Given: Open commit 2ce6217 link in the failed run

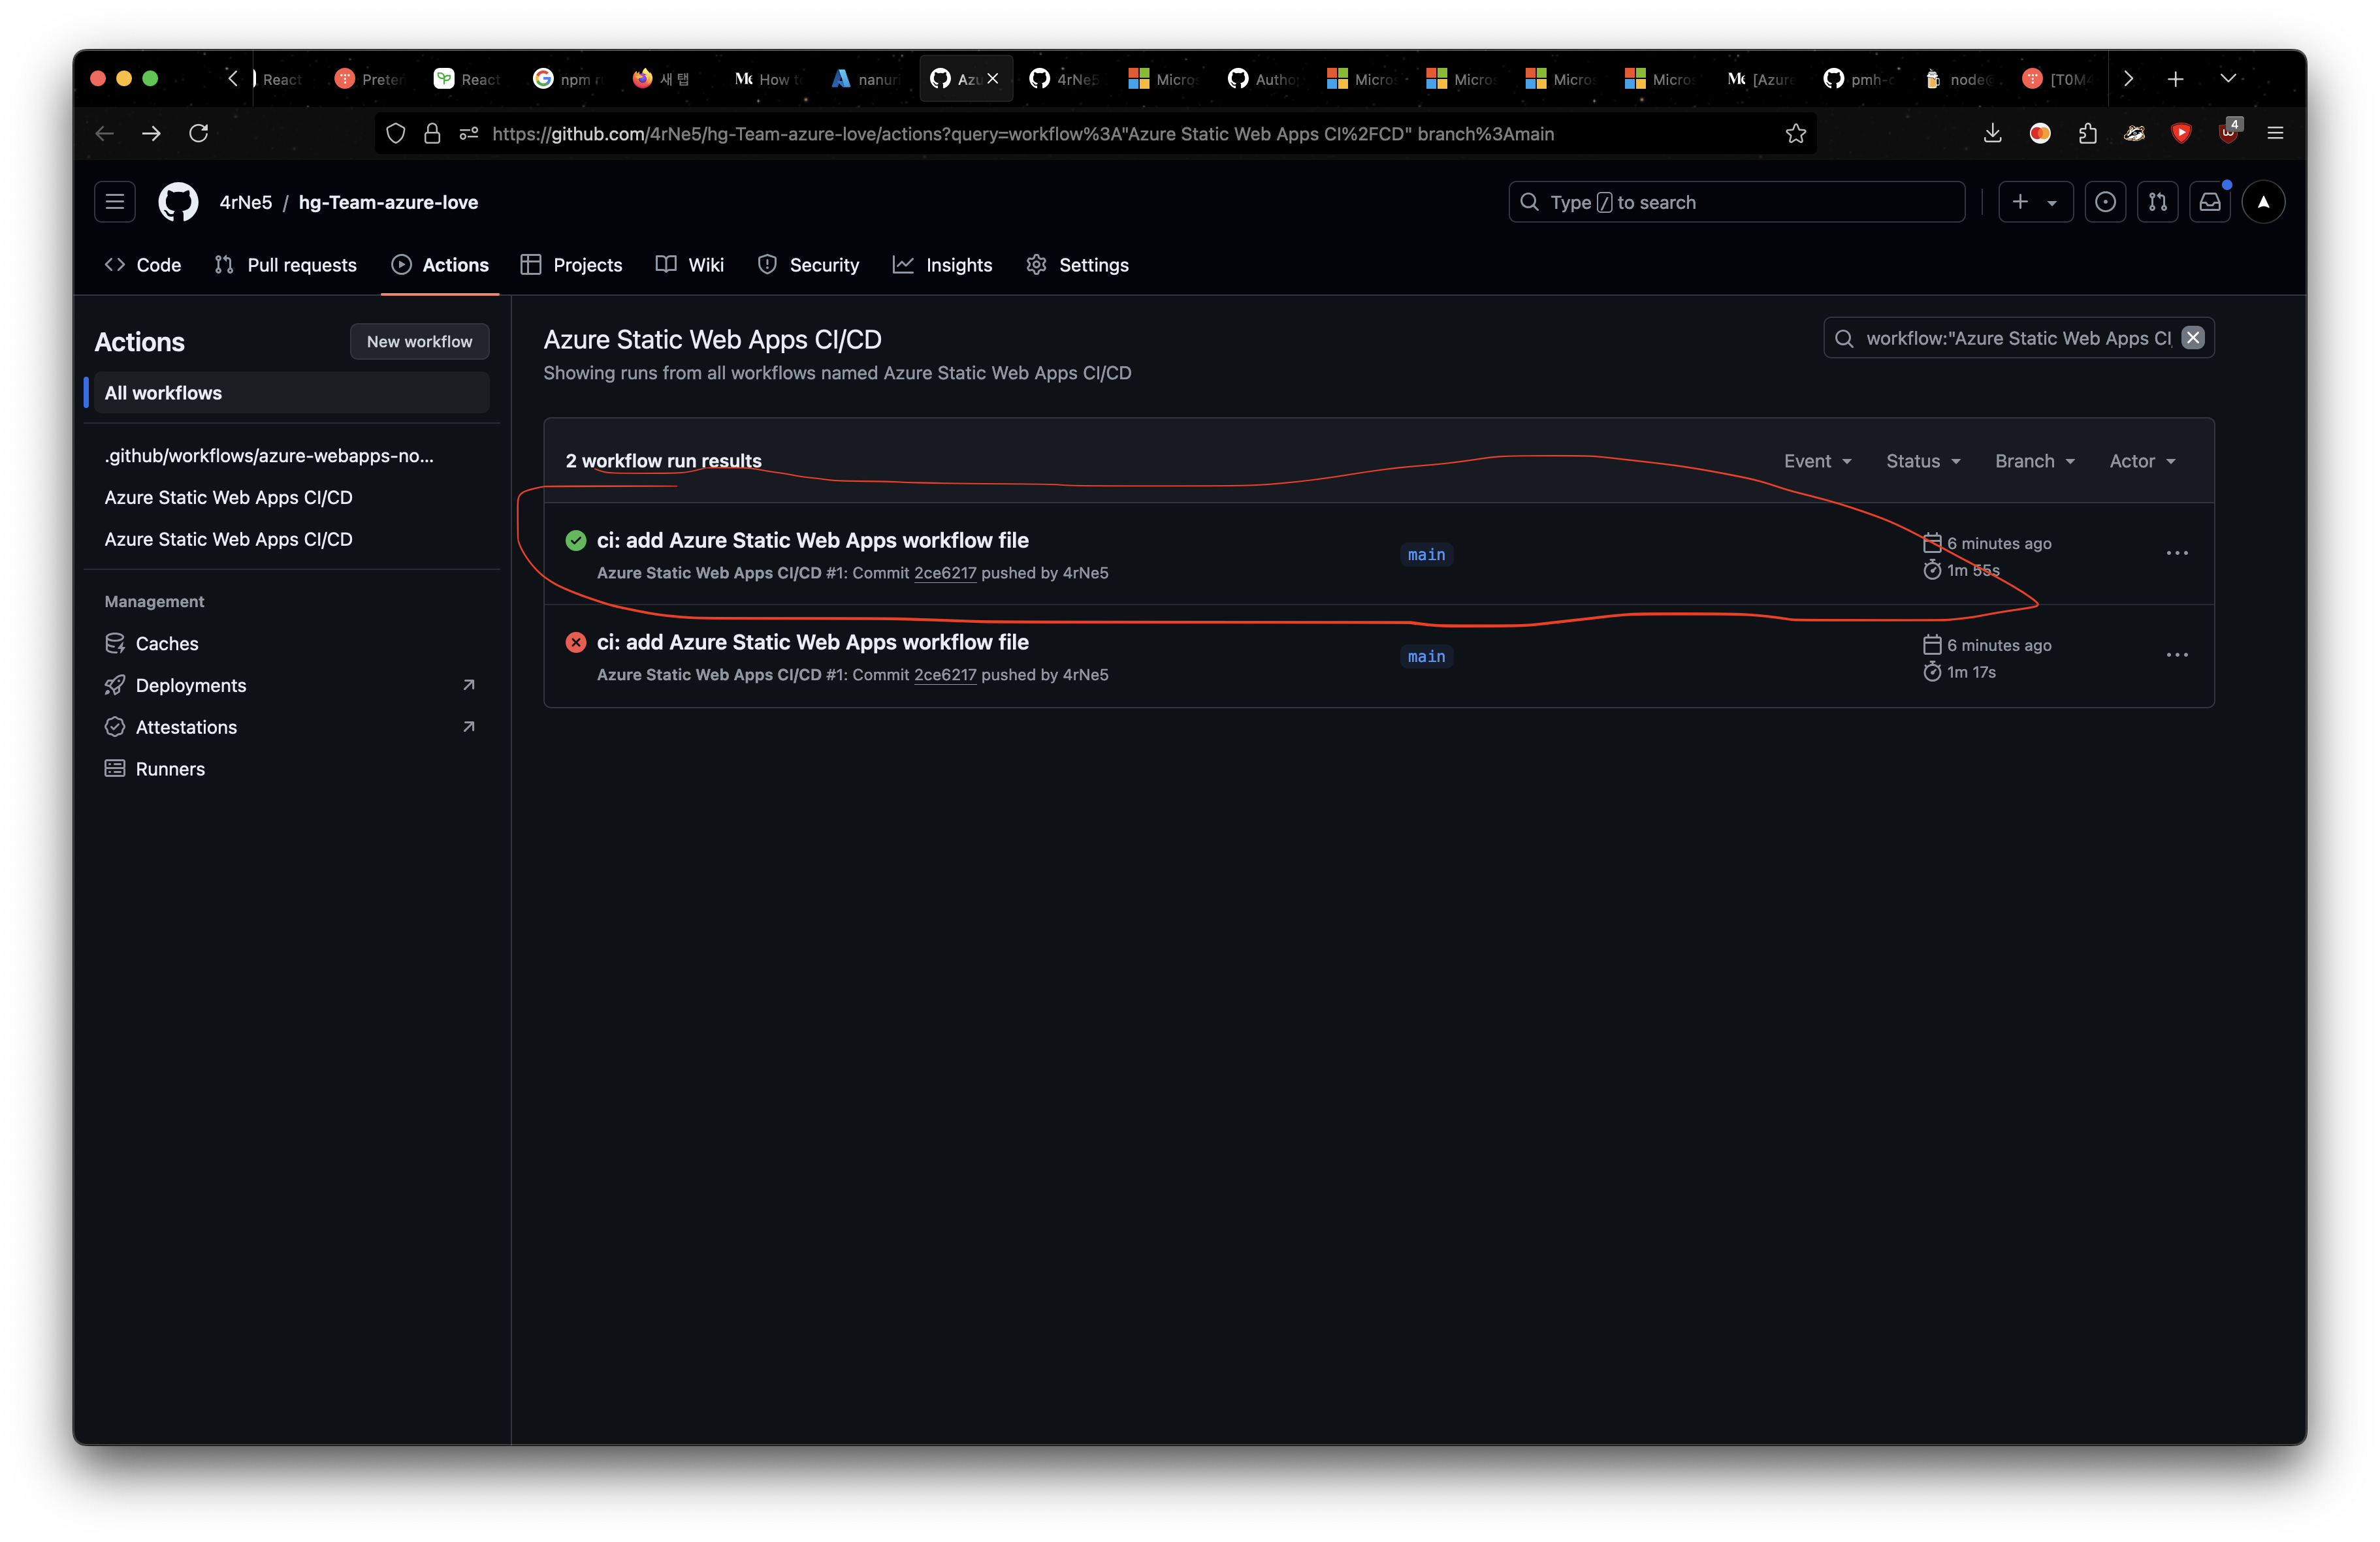Looking at the screenshot, I should coord(944,674).
